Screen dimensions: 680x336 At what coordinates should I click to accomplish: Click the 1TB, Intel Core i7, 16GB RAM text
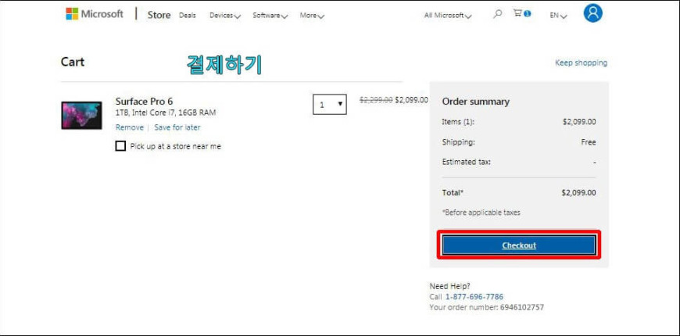[x=166, y=113]
